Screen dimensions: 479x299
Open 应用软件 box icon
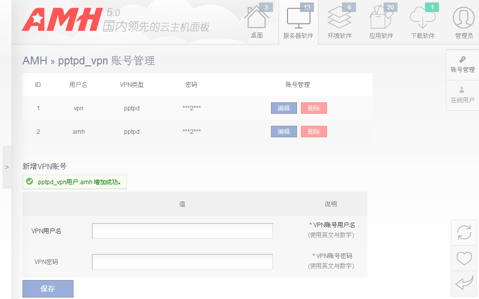(381, 21)
